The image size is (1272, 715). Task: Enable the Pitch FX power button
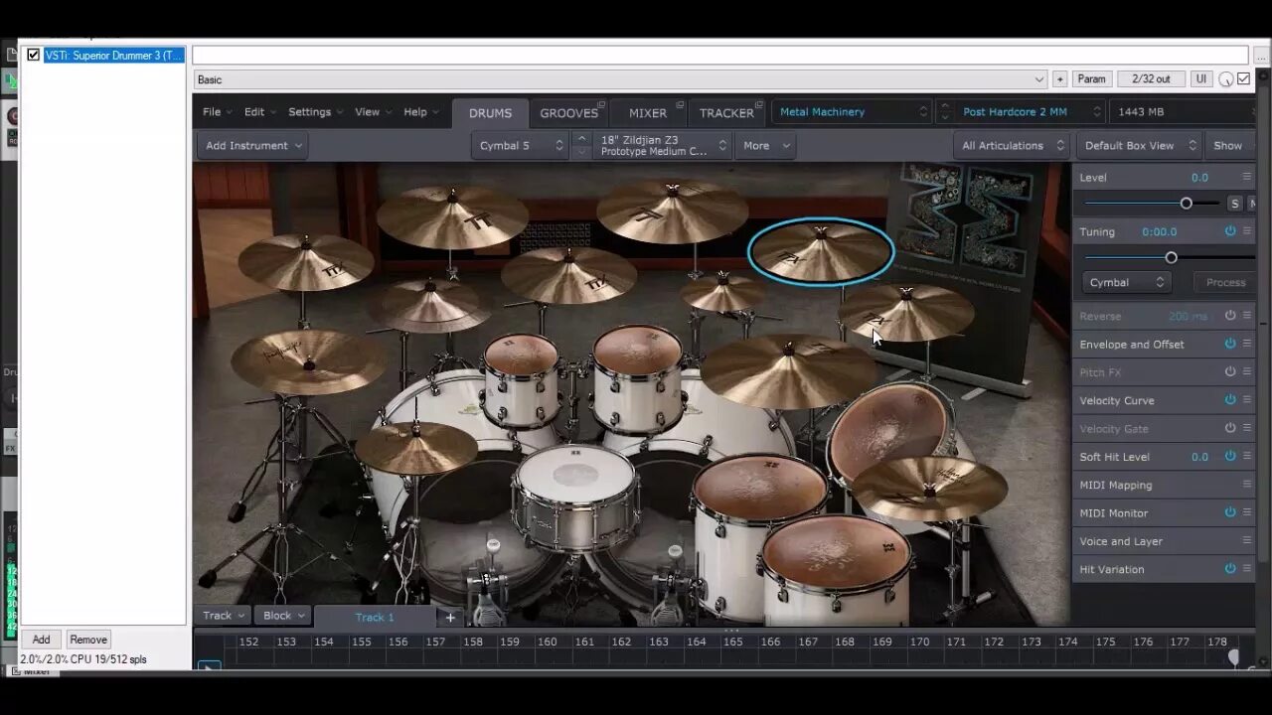1230,372
